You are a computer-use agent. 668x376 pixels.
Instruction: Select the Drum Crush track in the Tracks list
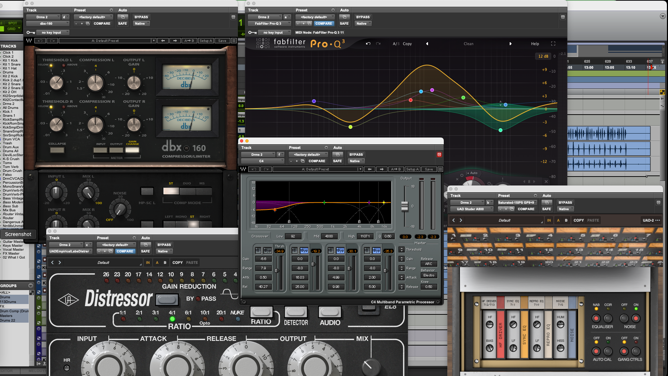12,171
